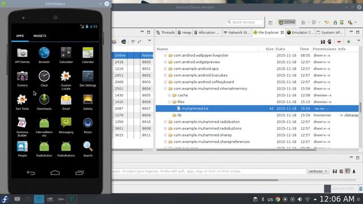Viewport: 363px width, 204px height.
Task: Open the Dev Tools app
Action: 22,102
